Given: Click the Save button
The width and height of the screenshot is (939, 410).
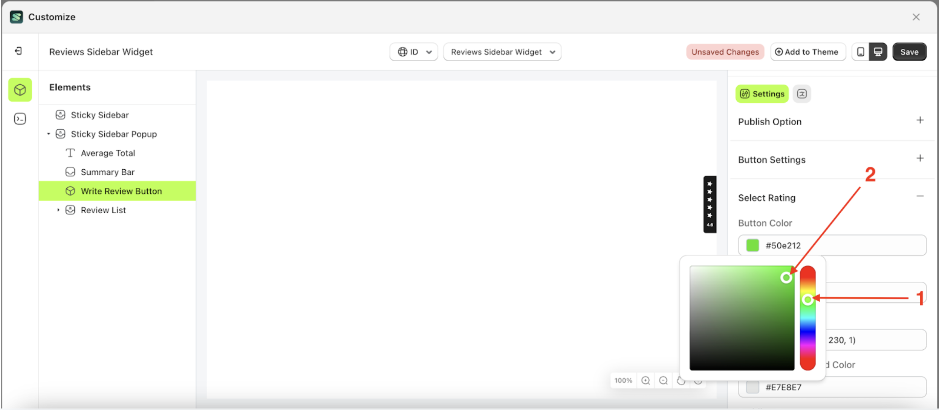Looking at the screenshot, I should pyautogui.click(x=909, y=52).
